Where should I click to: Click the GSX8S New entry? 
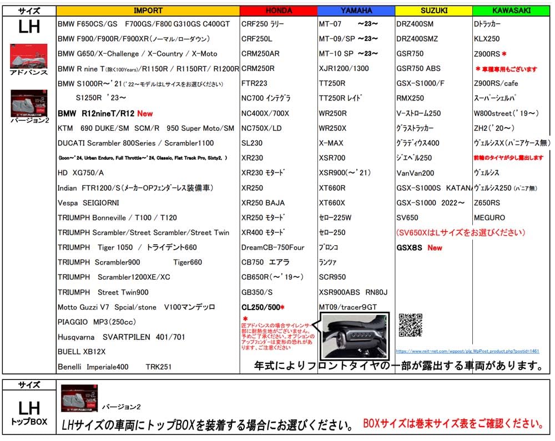point(419,247)
